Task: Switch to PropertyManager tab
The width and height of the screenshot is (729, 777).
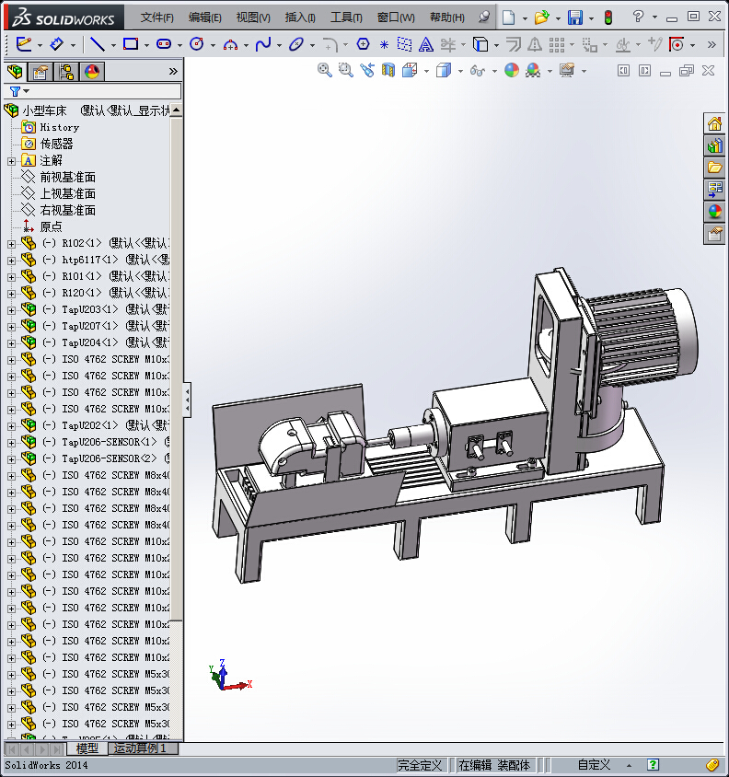Action: click(x=40, y=73)
